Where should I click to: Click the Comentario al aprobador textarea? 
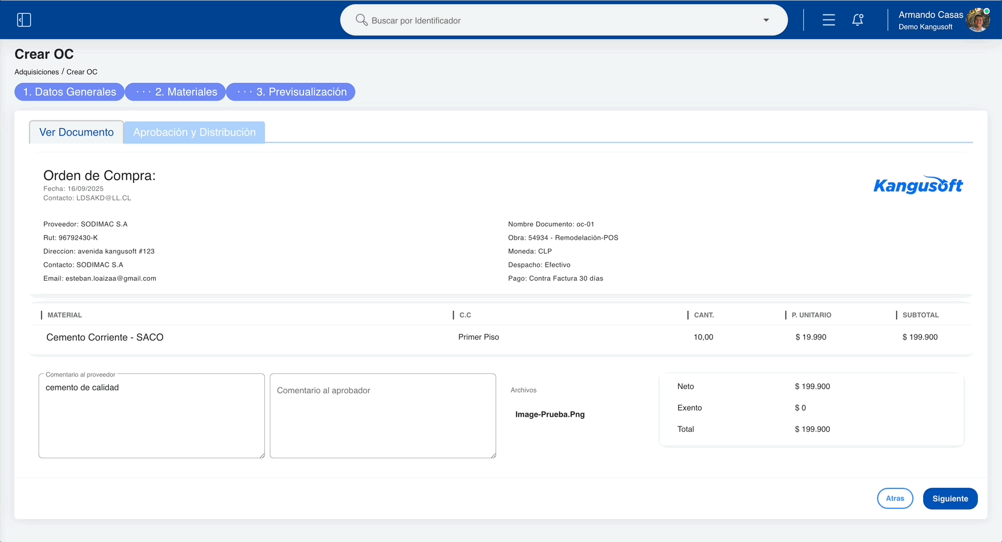pyautogui.click(x=383, y=416)
